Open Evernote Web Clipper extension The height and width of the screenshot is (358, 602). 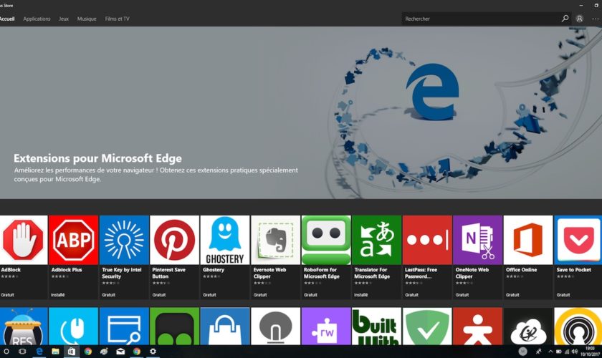click(276, 241)
